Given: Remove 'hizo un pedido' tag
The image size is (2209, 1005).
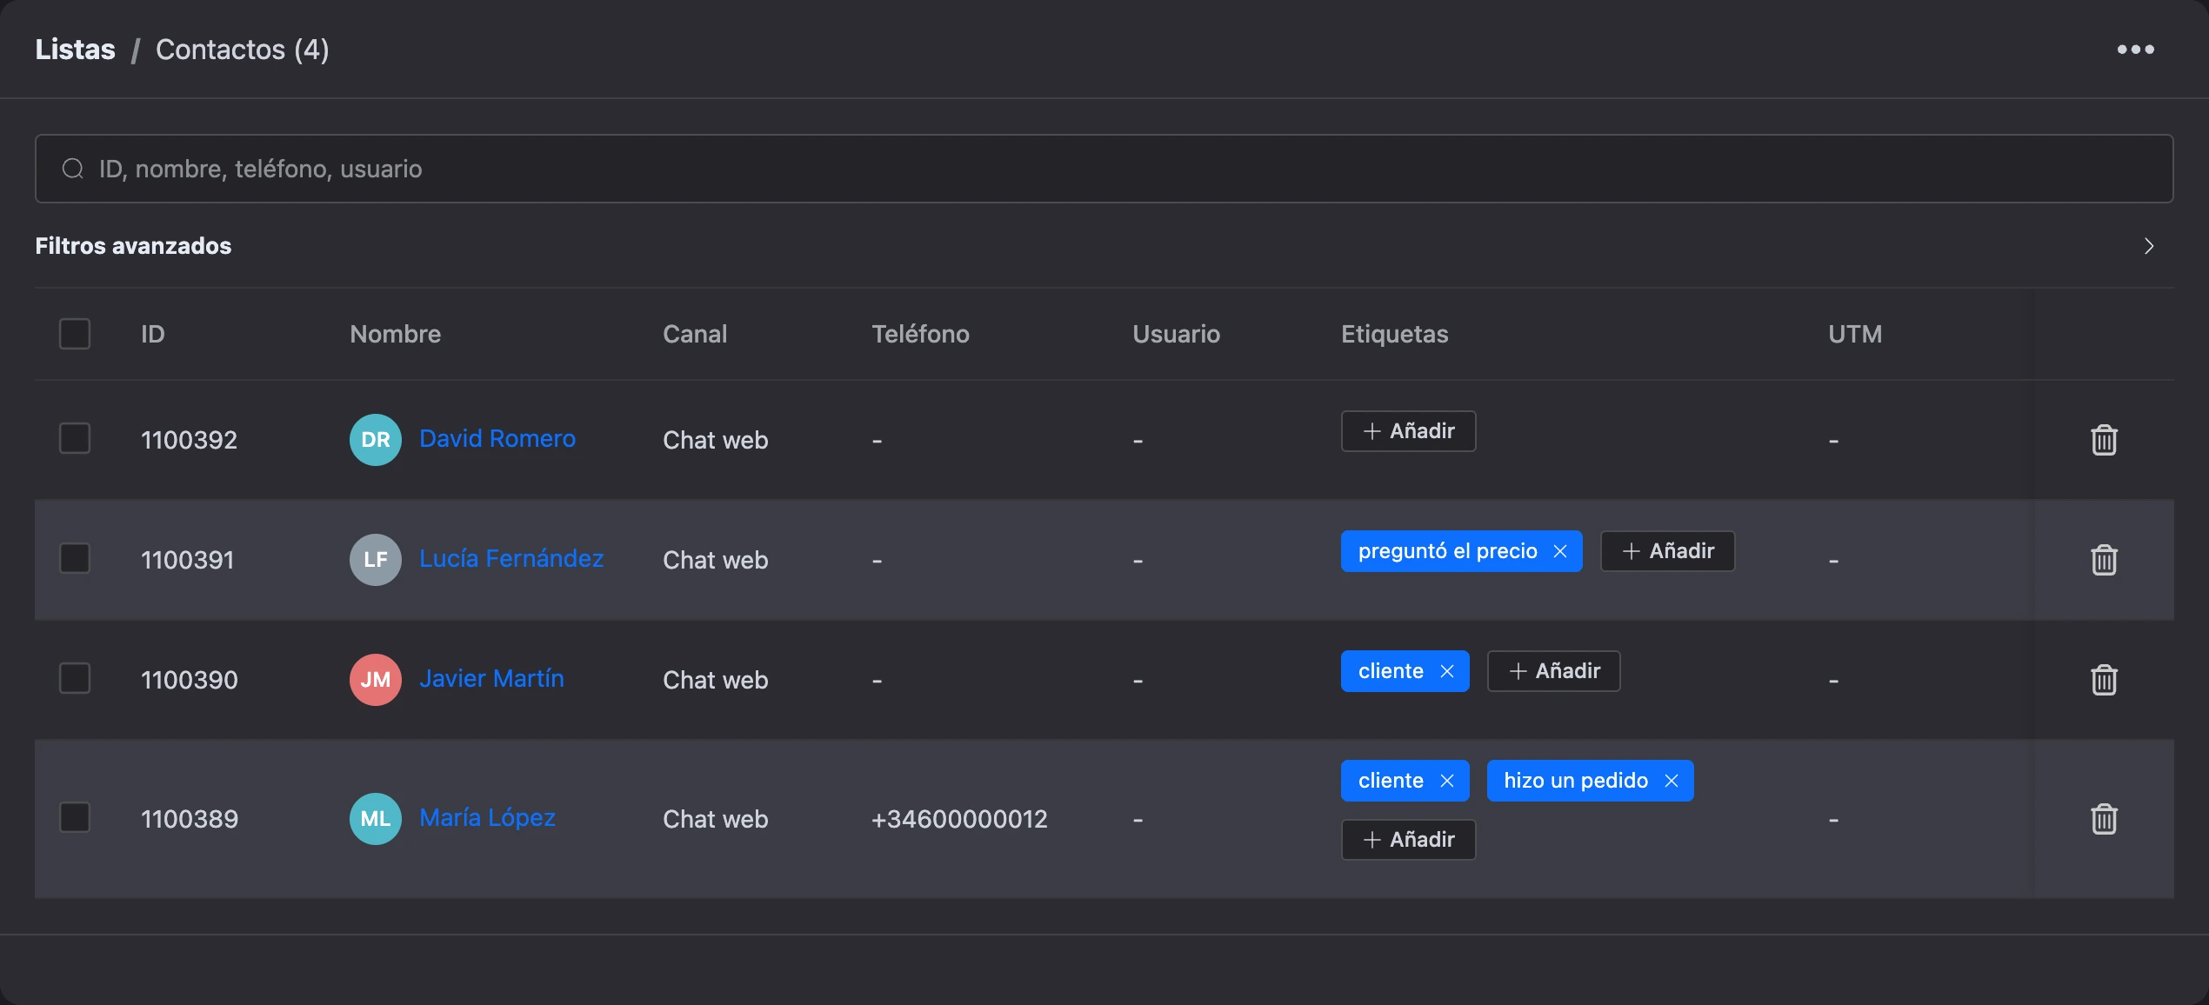Looking at the screenshot, I should [1672, 781].
